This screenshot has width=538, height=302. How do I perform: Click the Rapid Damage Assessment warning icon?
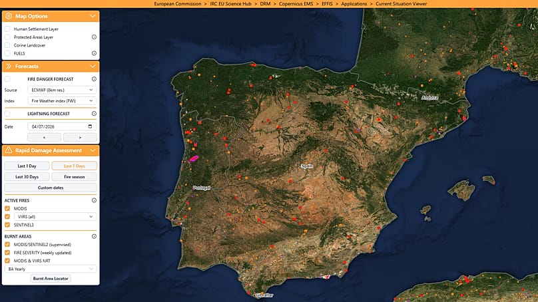(x=9, y=150)
